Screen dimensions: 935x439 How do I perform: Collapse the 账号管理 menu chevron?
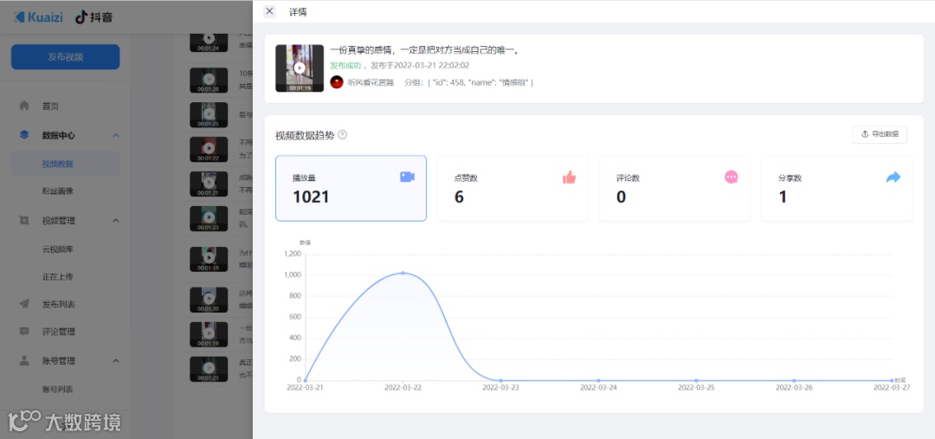pos(116,361)
